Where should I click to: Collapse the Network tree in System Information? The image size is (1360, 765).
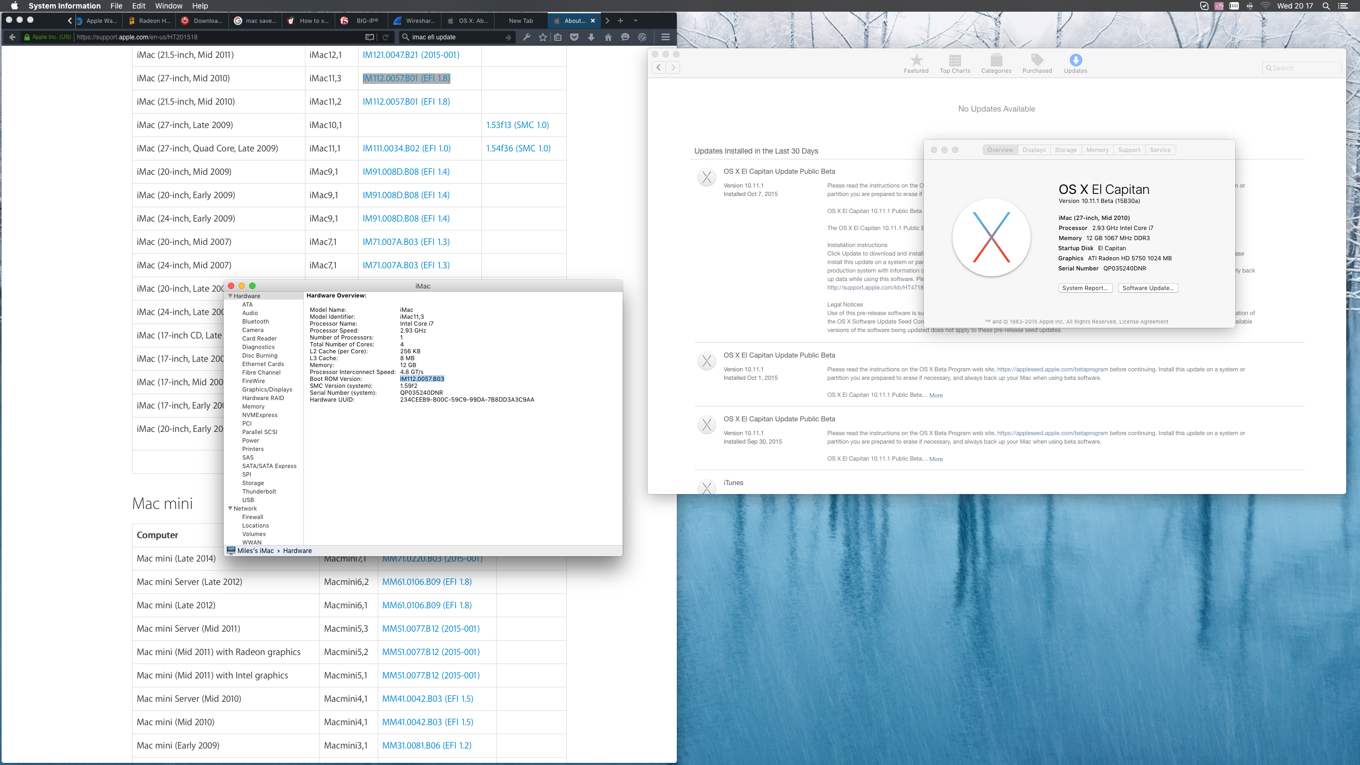[231, 508]
